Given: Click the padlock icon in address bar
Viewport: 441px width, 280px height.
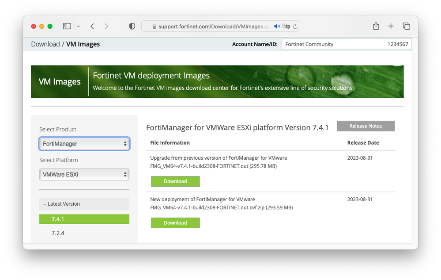Looking at the screenshot, I should 154,27.
